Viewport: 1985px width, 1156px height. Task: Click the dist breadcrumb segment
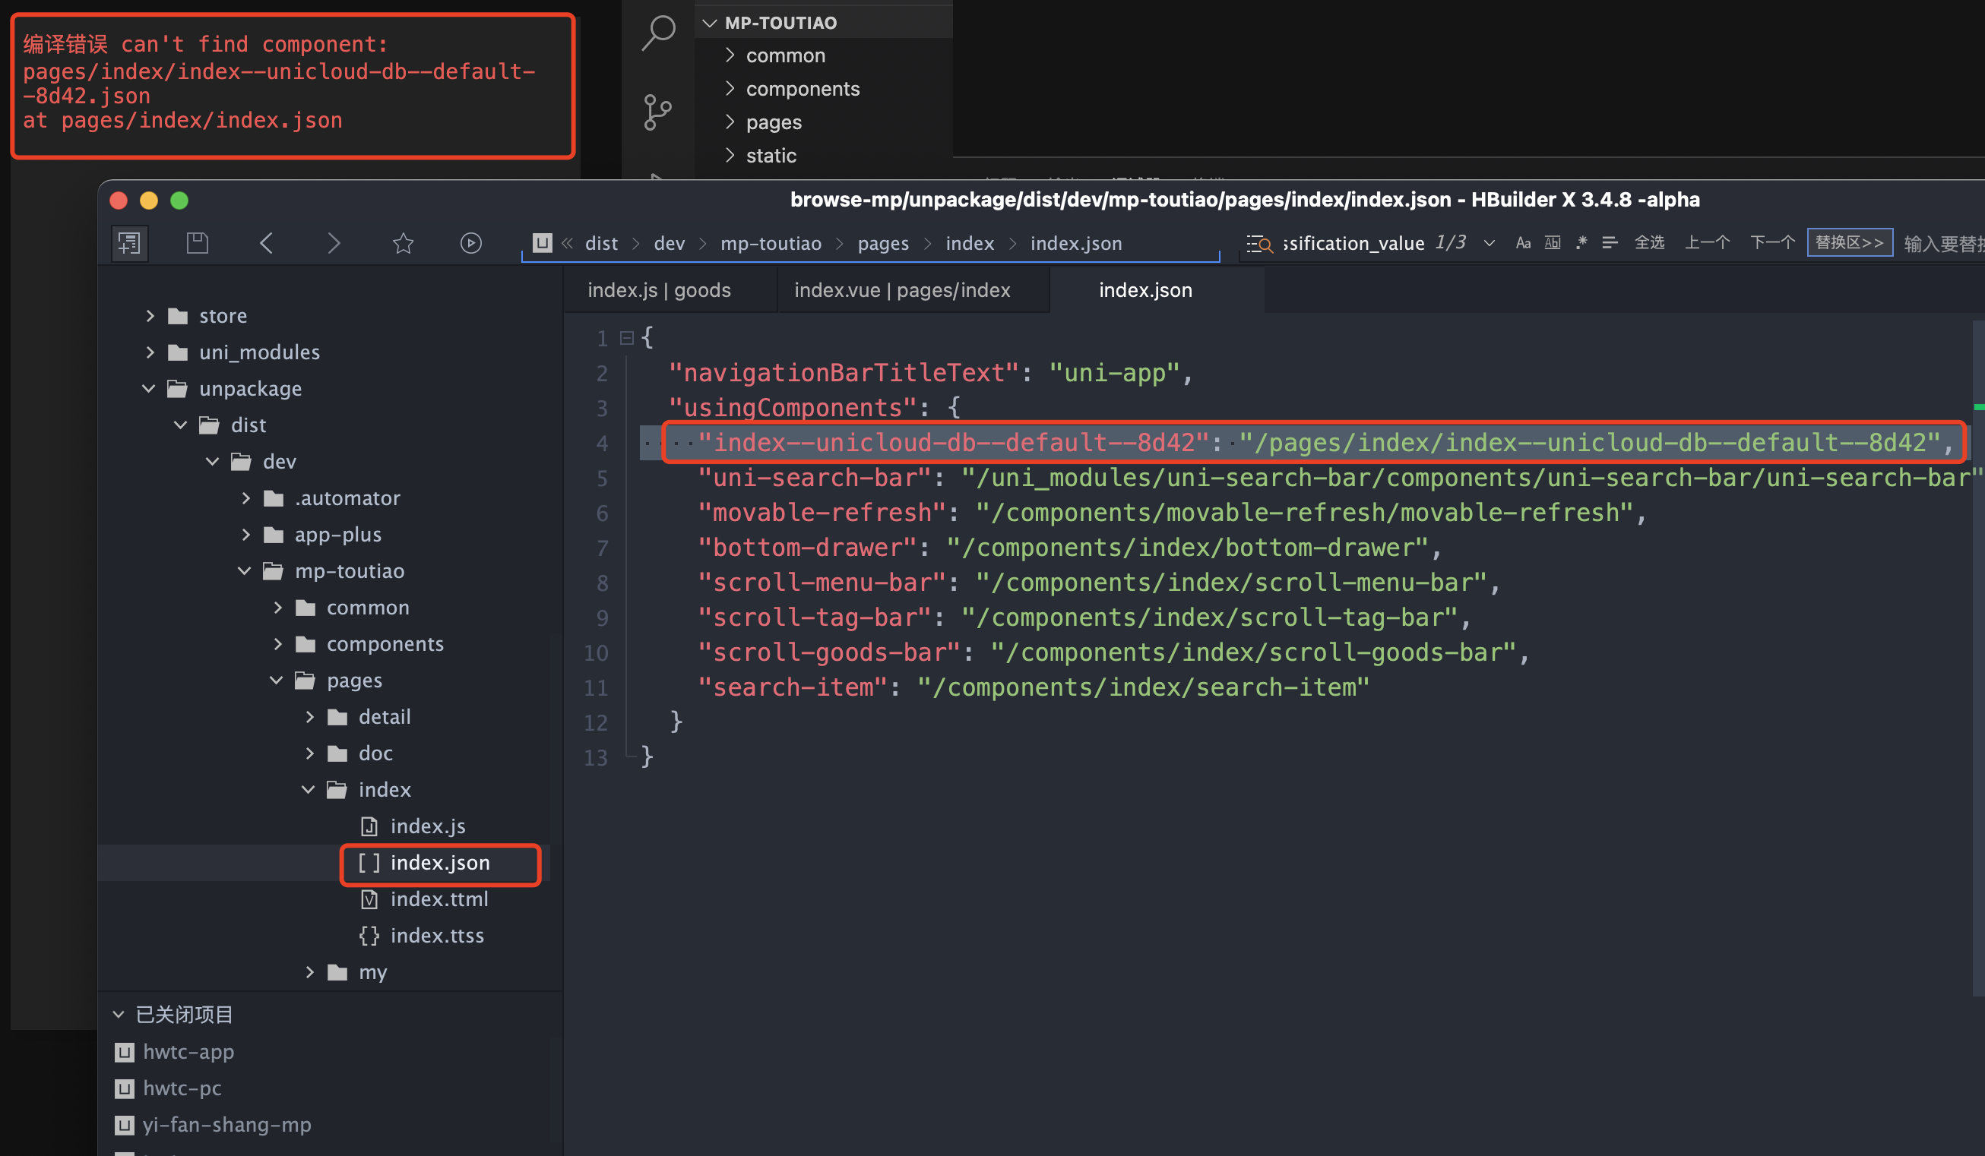[x=601, y=243]
